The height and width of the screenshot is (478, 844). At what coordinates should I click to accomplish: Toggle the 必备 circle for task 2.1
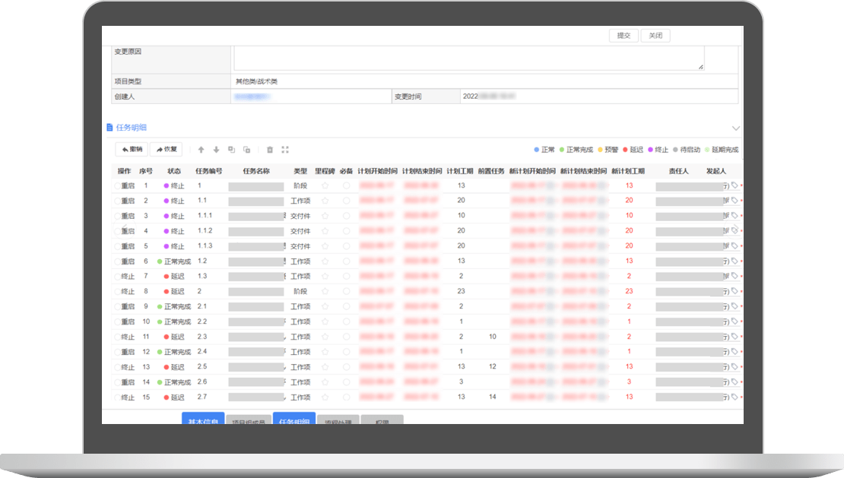point(346,307)
